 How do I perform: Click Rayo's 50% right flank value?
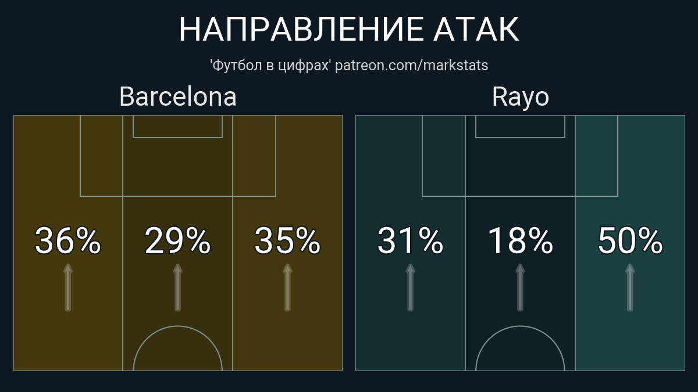[629, 241]
